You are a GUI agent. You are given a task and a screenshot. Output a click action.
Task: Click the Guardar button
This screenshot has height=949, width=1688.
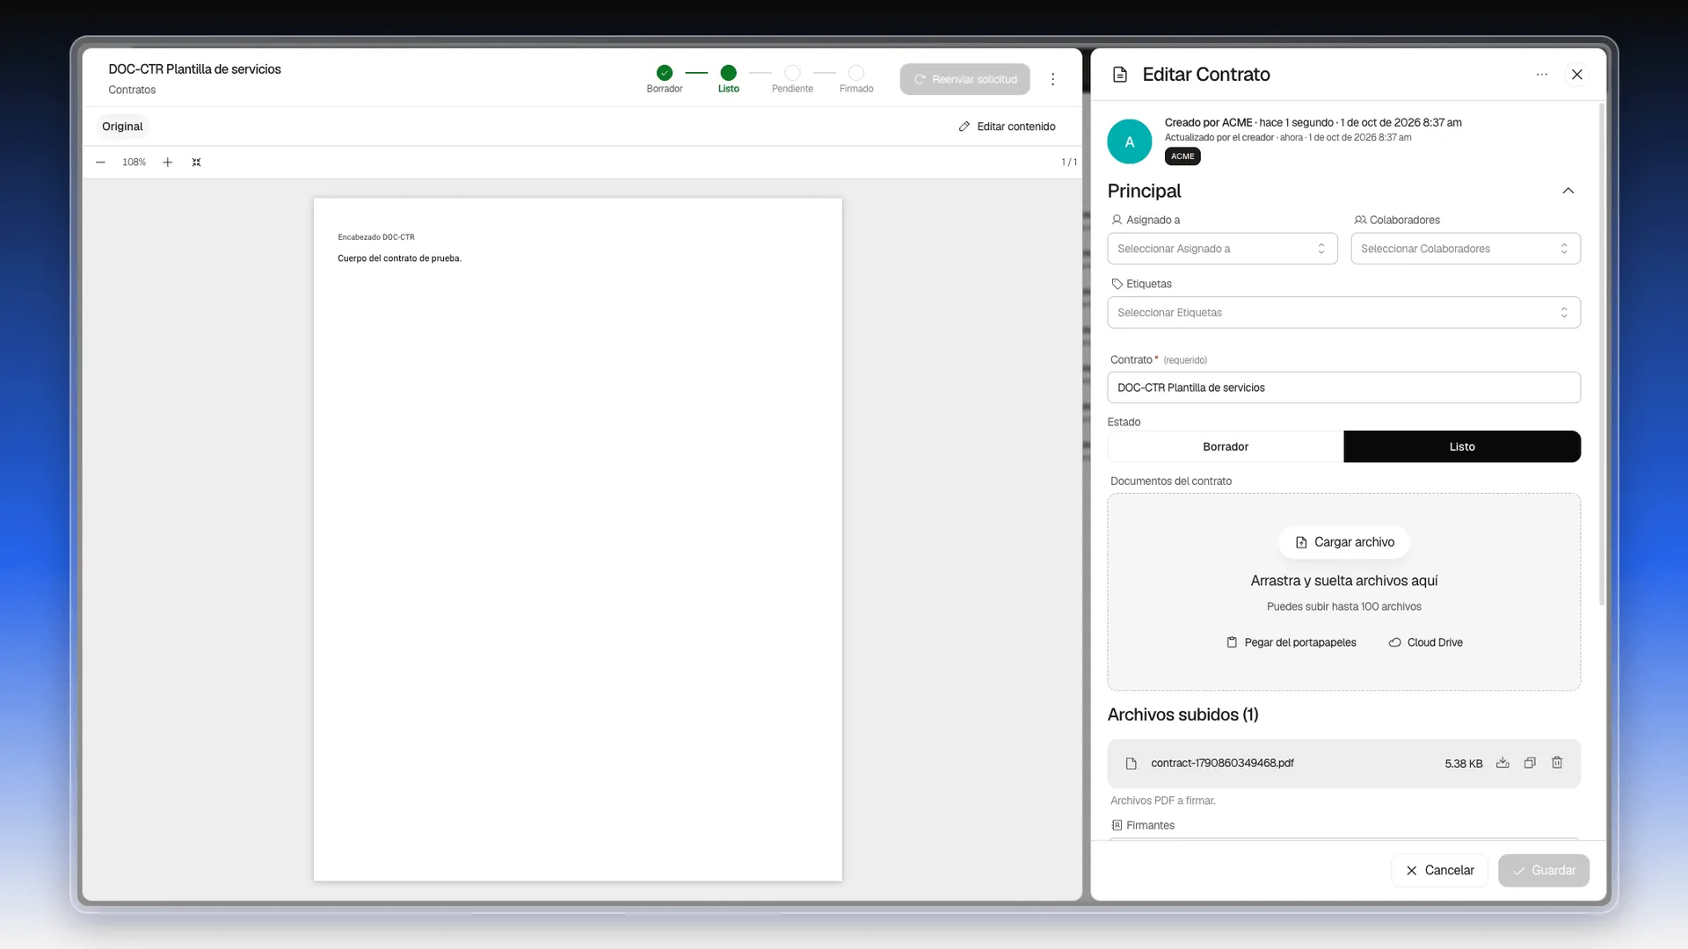pyautogui.click(x=1543, y=870)
